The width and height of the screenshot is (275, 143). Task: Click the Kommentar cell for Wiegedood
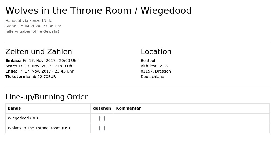point(191,118)
